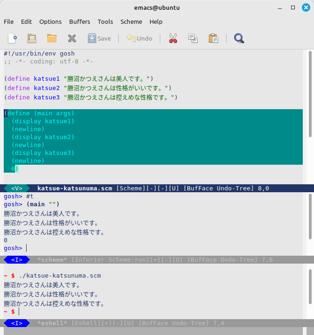Click the scrollbar of the gosh REPL pane
This screenshot has height=335, width=314.
(x=310, y=216)
